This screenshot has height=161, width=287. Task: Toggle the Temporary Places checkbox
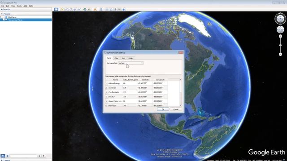point(4,20)
